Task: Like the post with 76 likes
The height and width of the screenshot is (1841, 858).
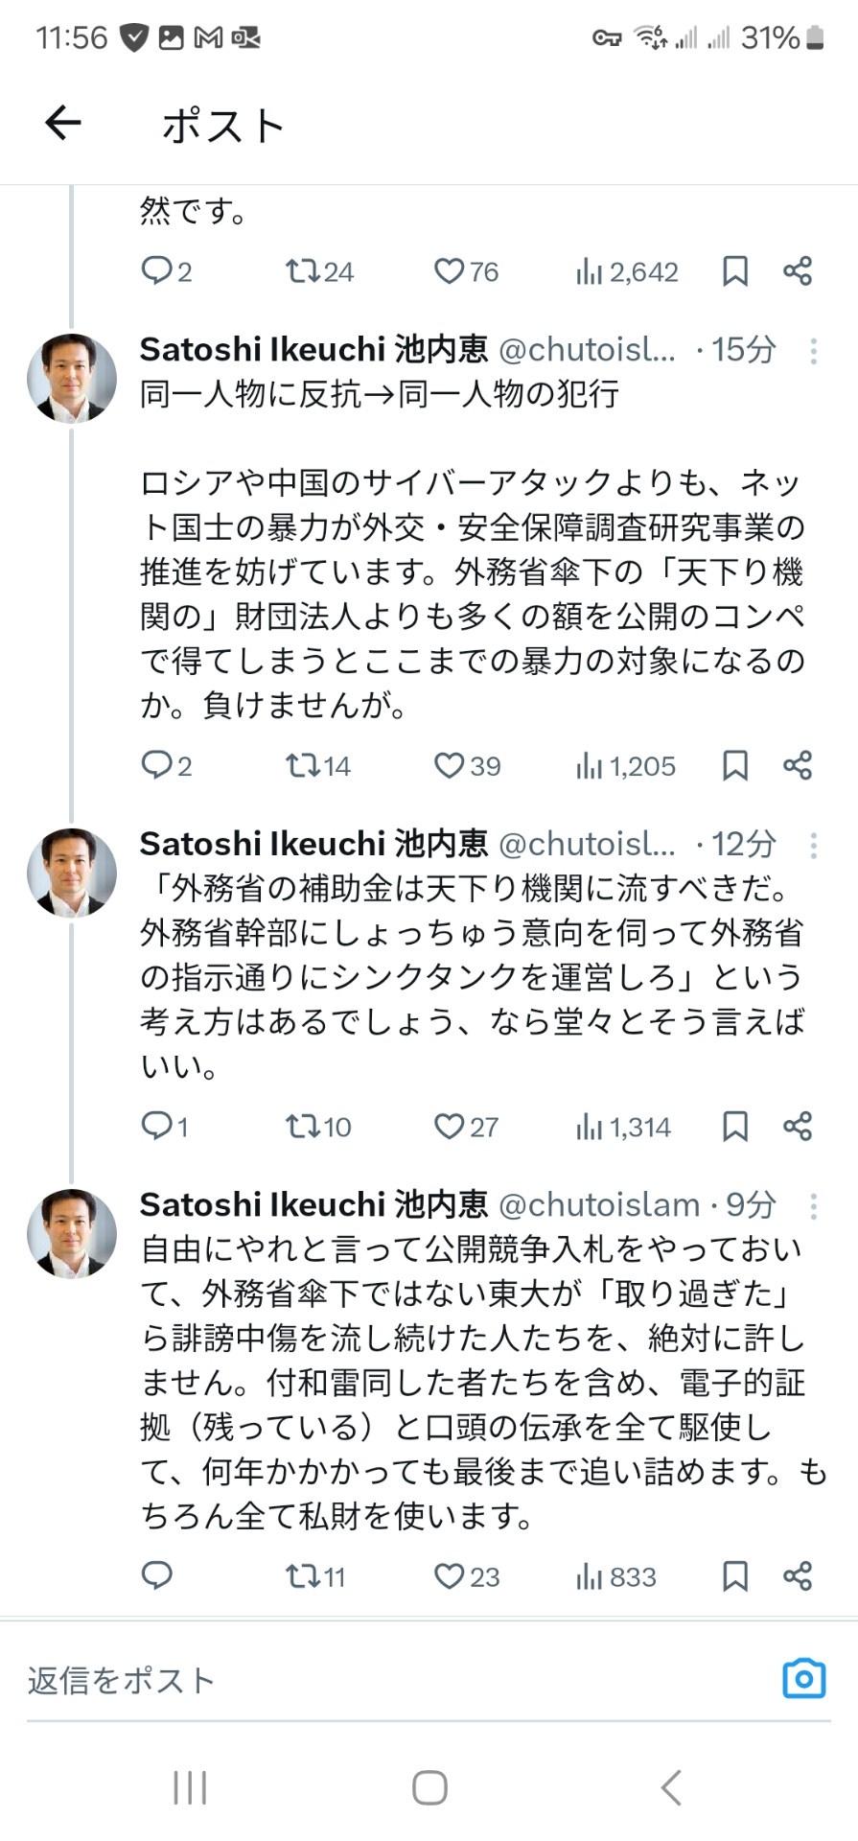Action: tap(466, 271)
